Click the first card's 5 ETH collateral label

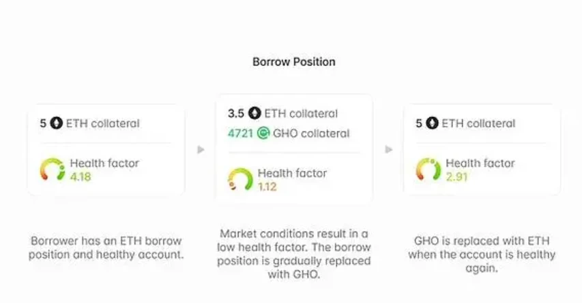pyautogui.click(x=90, y=123)
